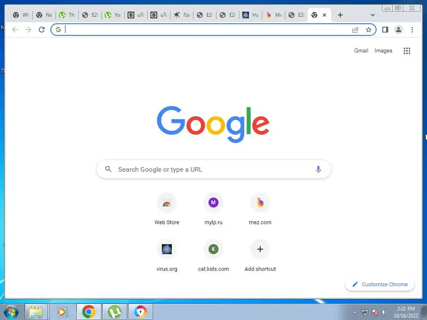Image resolution: width=427 pixels, height=320 pixels.
Task: Open the Web Store shortcut
Action: coord(167,210)
